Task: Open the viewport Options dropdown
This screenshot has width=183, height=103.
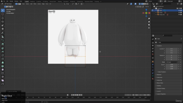Action: [x=148, y=7]
